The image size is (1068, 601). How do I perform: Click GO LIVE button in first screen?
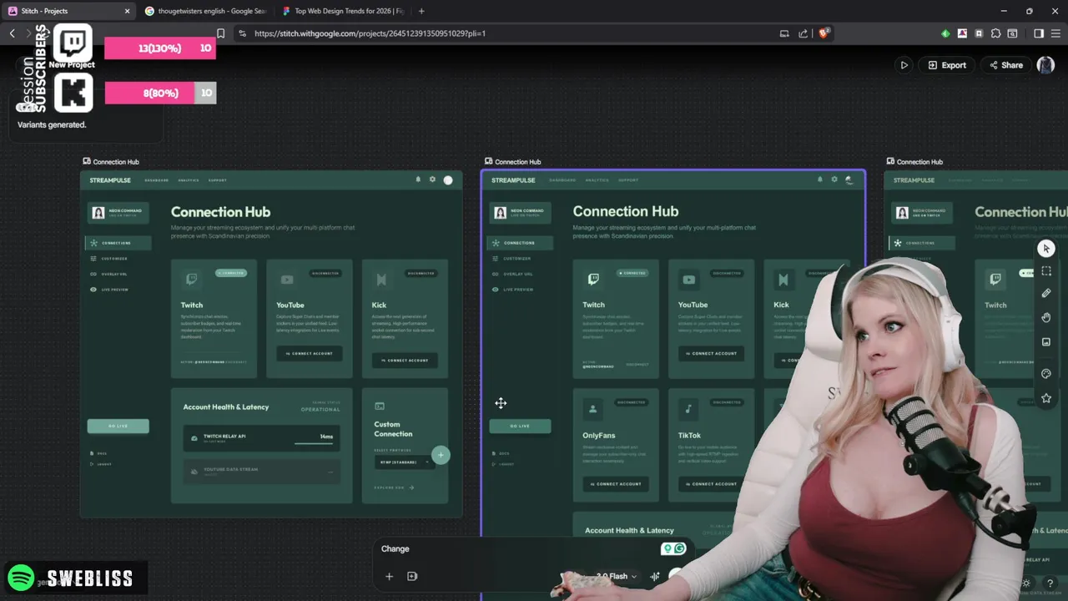tap(118, 426)
